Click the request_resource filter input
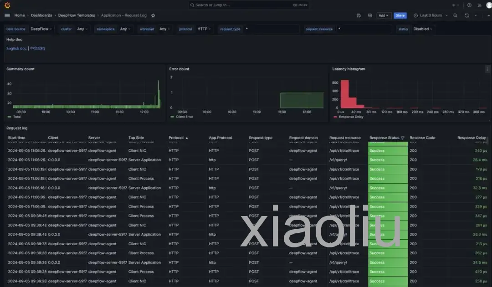The image size is (492, 287). (364, 29)
